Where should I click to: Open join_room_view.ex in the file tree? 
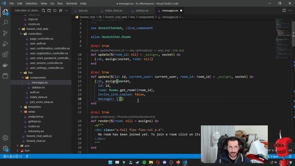[x=41, y=102]
